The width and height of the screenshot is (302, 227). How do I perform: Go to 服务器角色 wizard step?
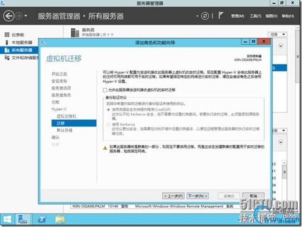click(x=61, y=95)
